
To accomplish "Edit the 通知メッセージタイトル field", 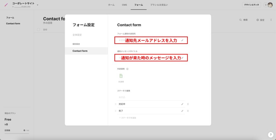I will [x=151, y=58].
